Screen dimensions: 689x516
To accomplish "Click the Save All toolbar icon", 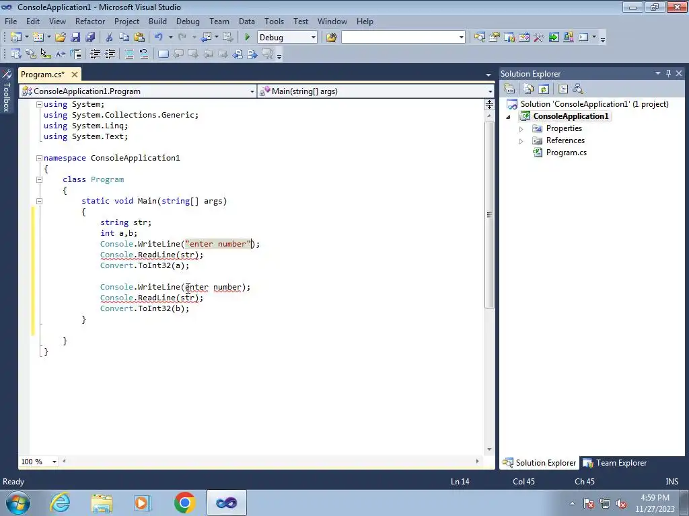I will click(91, 38).
